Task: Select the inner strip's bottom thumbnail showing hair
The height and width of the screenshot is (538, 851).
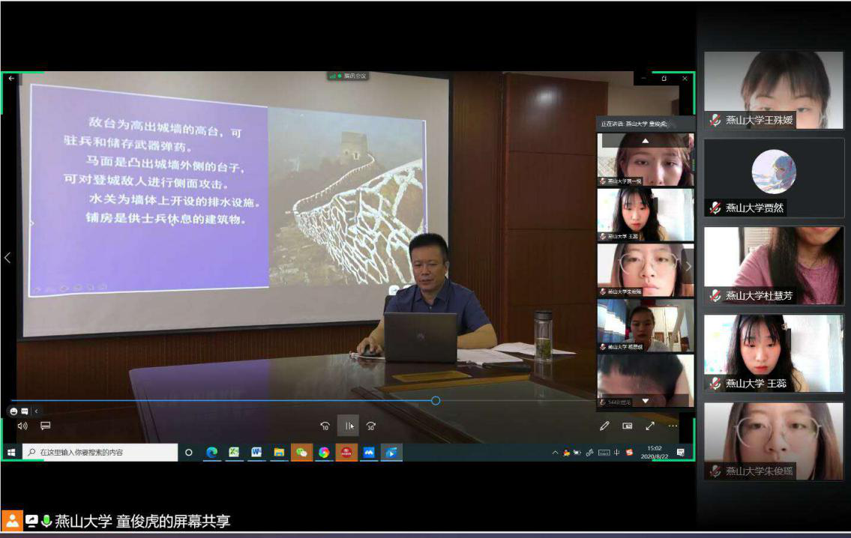Action: pos(646,381)
